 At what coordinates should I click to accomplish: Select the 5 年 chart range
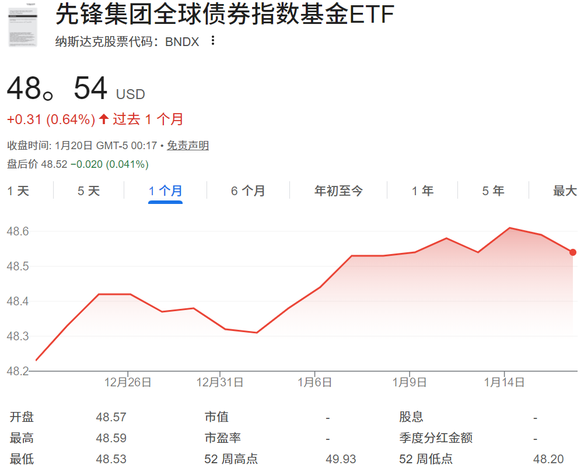pyautogui.click(x=493, y=191)
